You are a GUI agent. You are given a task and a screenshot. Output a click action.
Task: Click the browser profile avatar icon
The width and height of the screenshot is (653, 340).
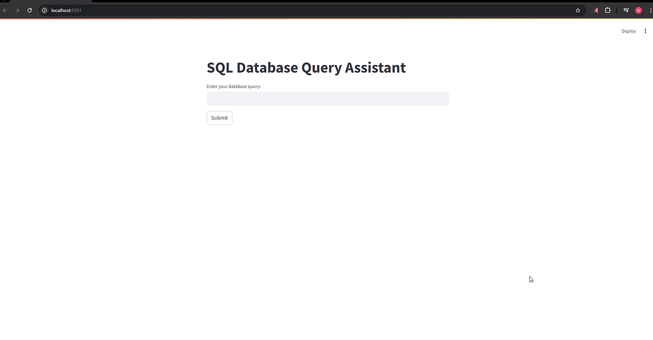pyautogui.click(x=638, y=10)
